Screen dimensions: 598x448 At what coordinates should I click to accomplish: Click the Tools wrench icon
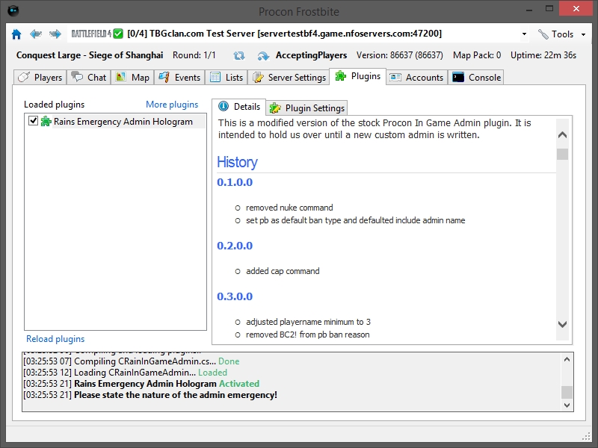(x=543, y=34)
